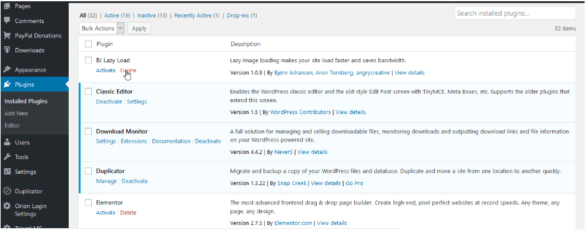
Task: View details for BJ Lazy Load
Action: click(410, 73)
